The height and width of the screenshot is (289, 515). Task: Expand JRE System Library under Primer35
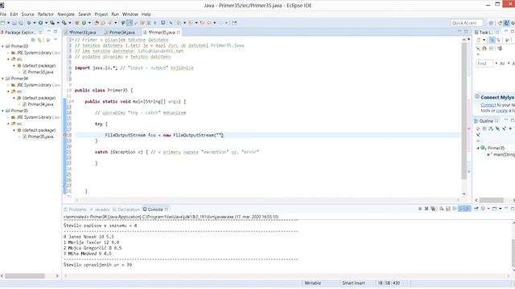(x=9, y=117)
